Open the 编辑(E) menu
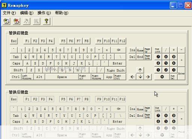192x139 pixels. 27,13
